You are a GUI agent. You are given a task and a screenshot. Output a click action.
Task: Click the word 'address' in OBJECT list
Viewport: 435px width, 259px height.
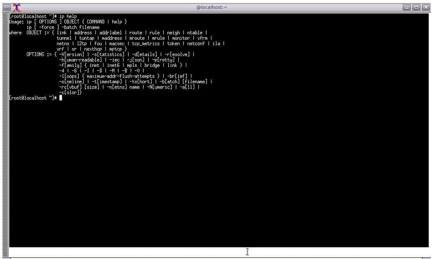(x=83, y=33)
